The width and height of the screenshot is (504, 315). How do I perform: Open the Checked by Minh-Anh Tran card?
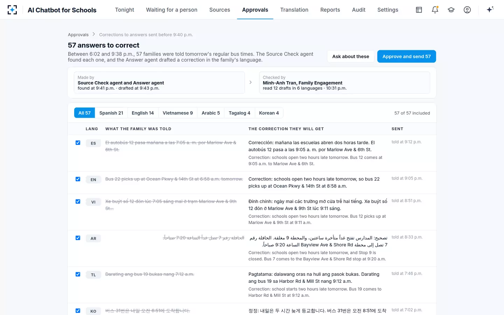(344, 83)
